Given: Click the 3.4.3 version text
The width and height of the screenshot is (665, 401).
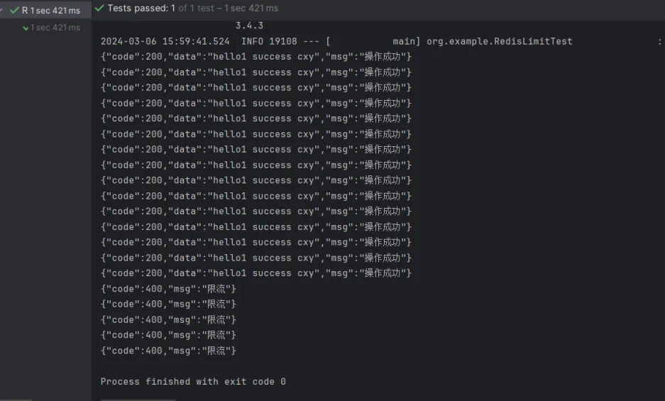Looking at the screenshot, I should [x=249, y=26].
